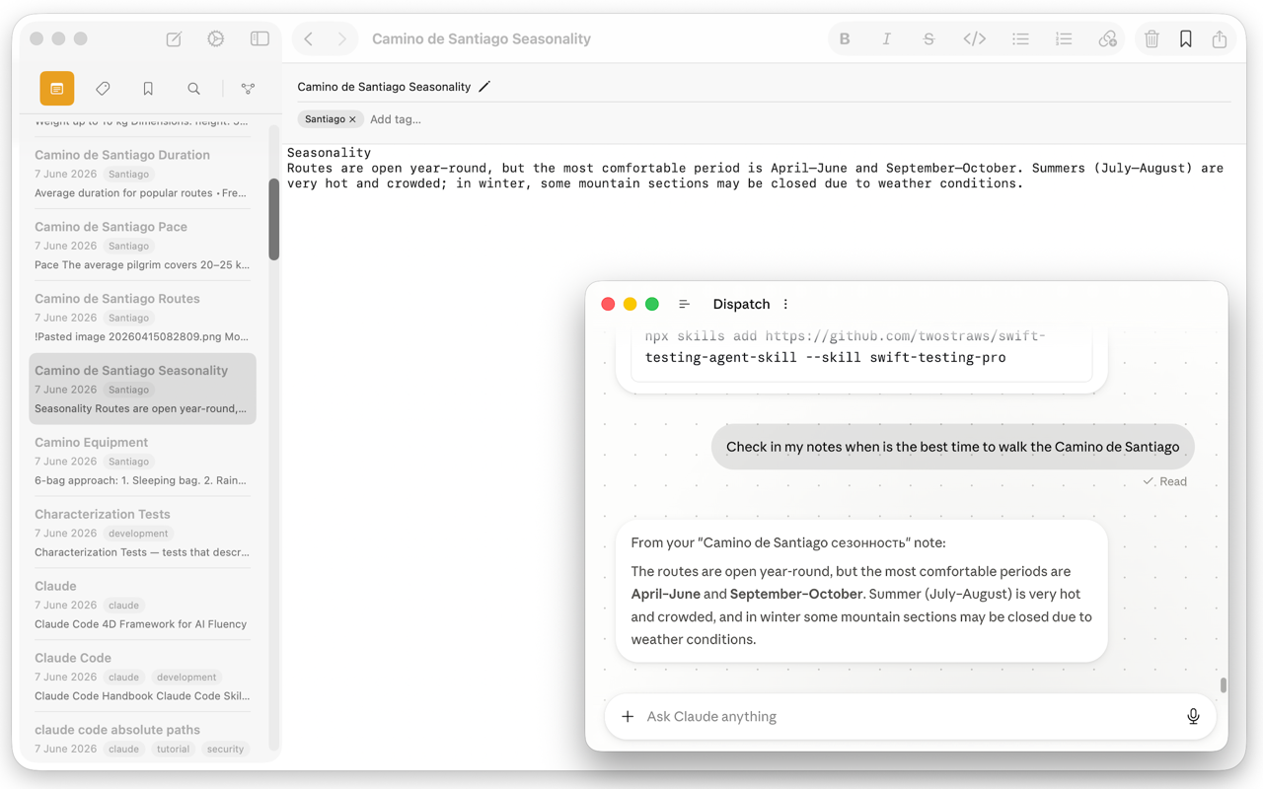This screenshot has height=789, width=1263.
Task: Open the Characterization Tests note
Action: tap(142, 534)
